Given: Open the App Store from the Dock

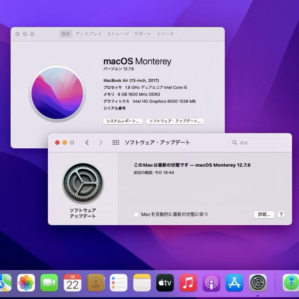Looking at the screenshot, I should 234,282.
